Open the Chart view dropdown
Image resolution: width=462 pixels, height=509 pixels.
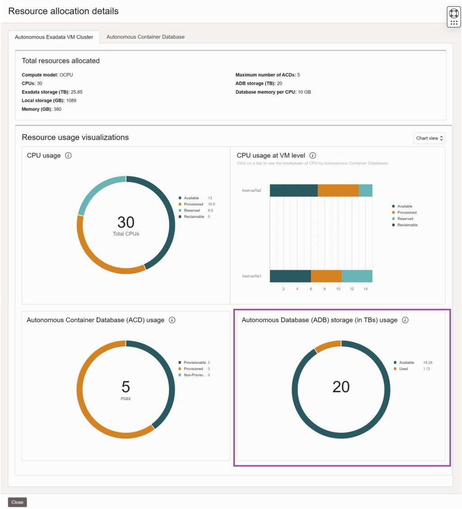pos(429,138)
